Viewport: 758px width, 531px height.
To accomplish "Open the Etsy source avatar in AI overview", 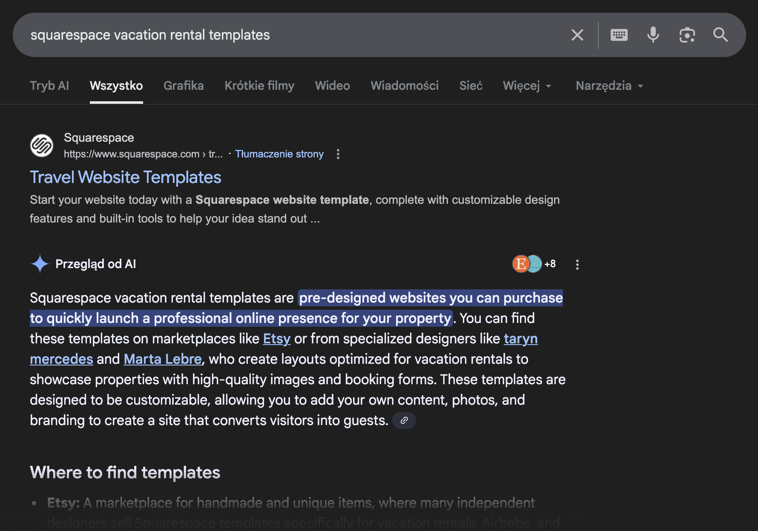I will tap(520, 264).
